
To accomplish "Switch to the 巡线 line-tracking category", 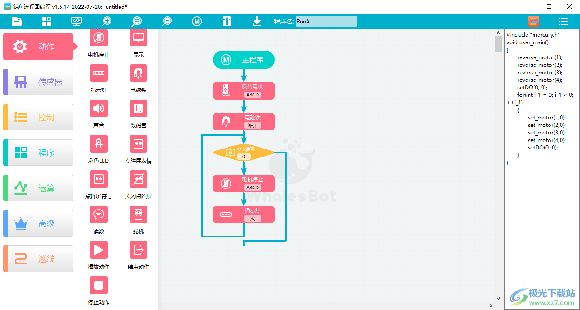I will 38,259.
